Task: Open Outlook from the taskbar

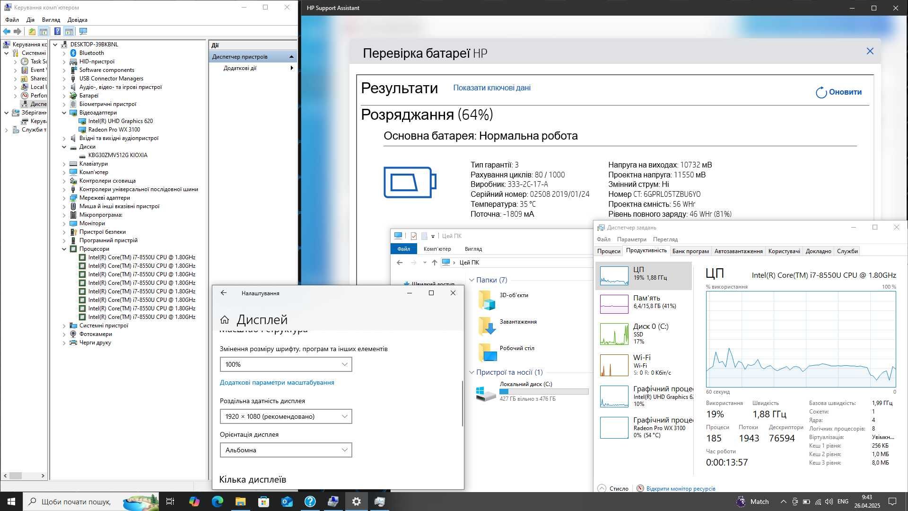Action: 287,502
